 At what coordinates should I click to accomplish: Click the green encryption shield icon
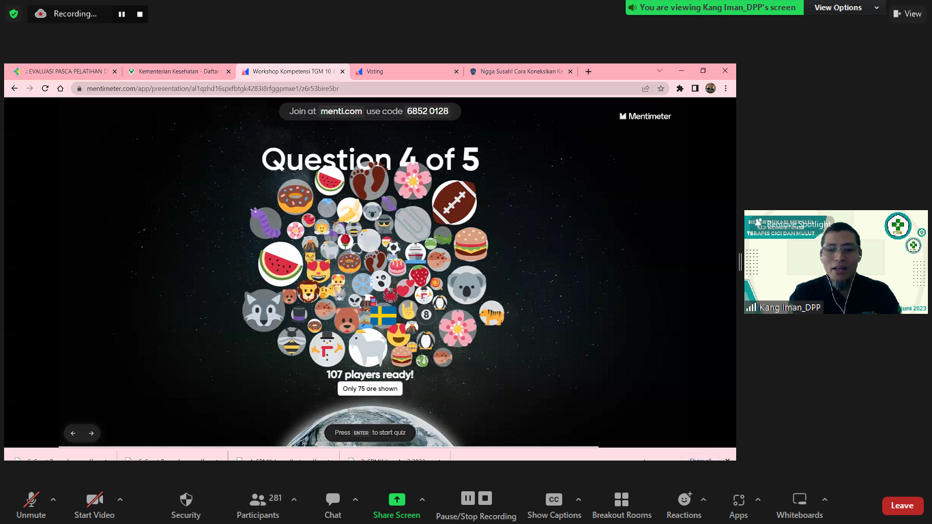pyautogui.click(x=14, y=14)
